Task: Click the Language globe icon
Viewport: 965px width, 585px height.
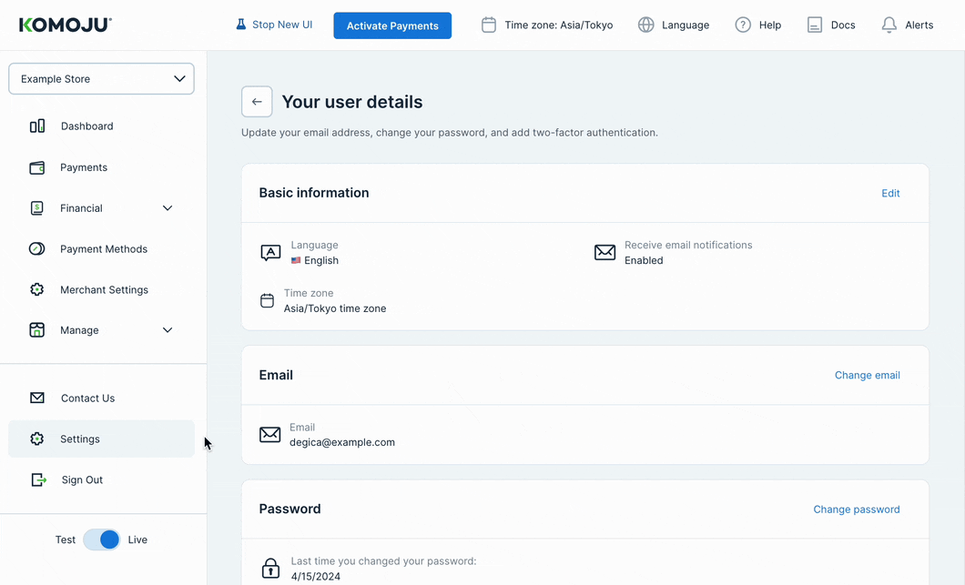Action: tap(646, 25)
